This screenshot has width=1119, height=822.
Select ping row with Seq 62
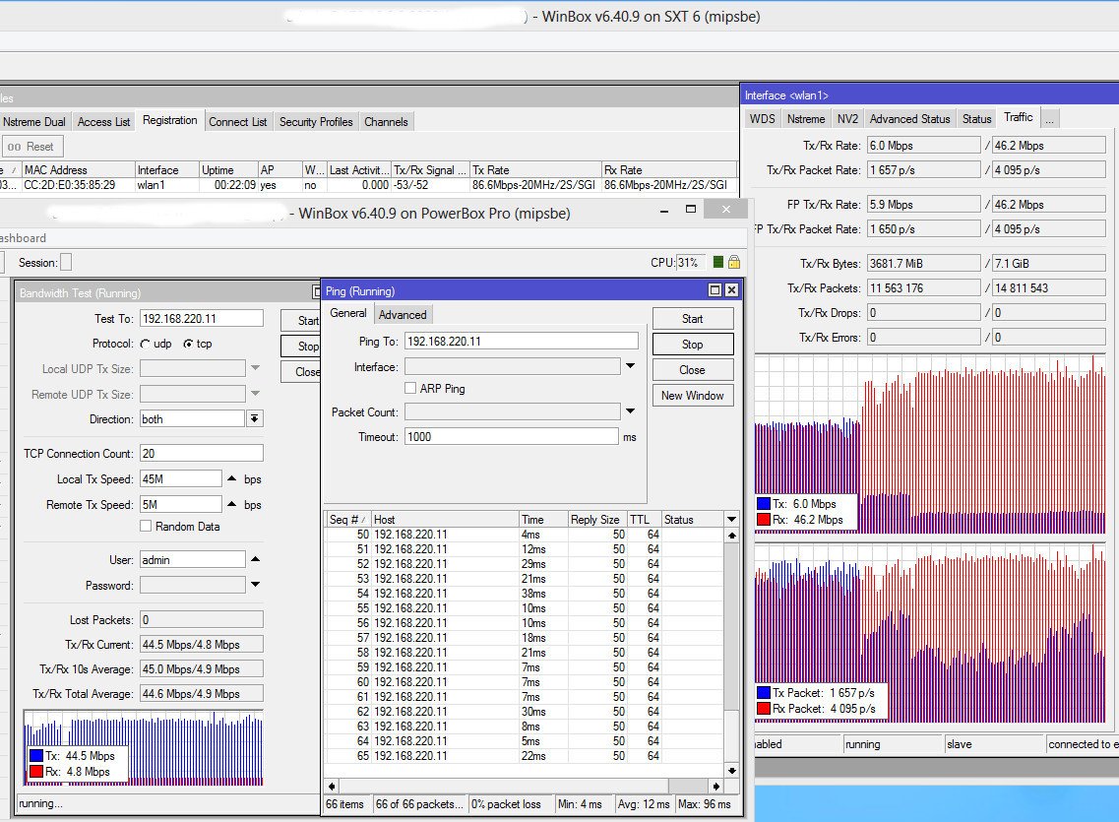pos(524,712)
